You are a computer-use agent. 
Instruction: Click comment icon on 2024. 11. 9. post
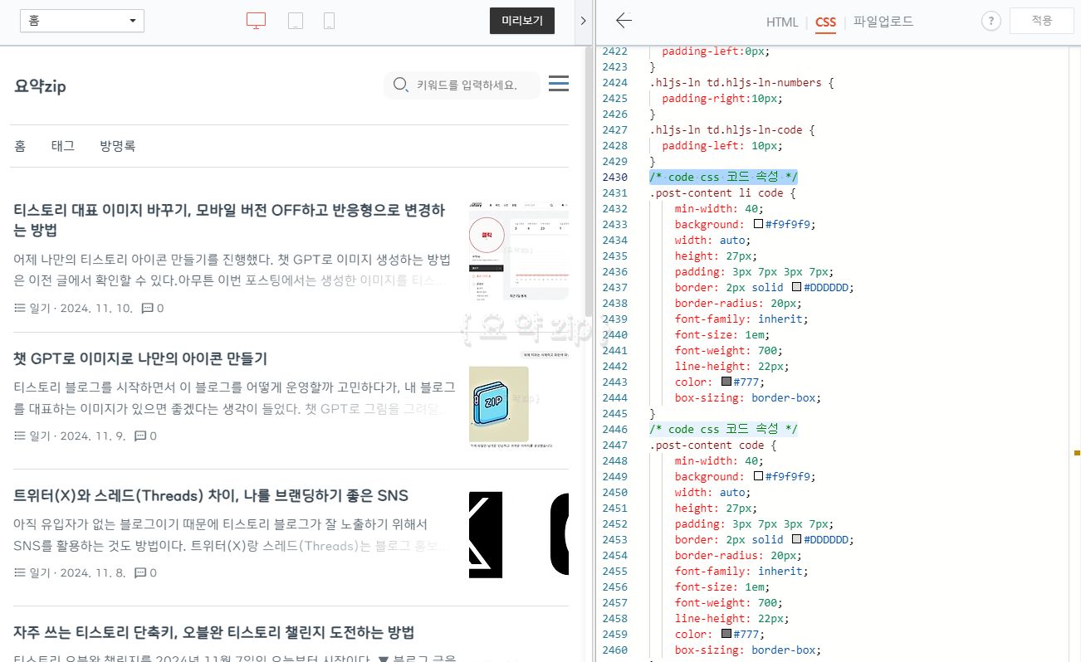[140, 436]
